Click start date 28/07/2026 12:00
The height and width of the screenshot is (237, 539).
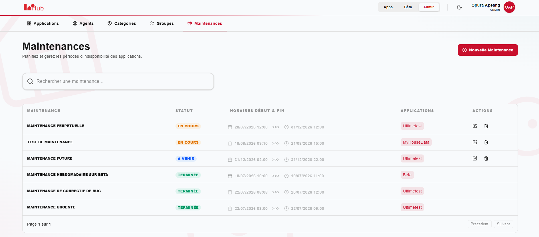click(x=251, y=127)
